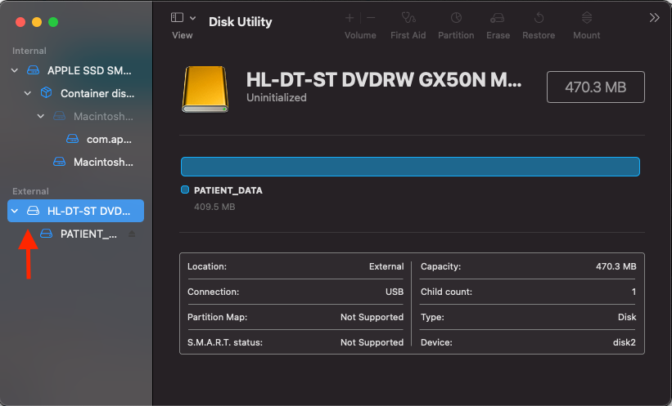
Task: Collapse the APPLE SSD disk tree
Action: [x=15, y=71]
